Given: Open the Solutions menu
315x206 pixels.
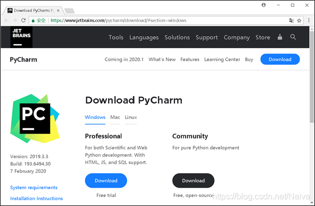Looking at the screenshot, I should (177, 37).
